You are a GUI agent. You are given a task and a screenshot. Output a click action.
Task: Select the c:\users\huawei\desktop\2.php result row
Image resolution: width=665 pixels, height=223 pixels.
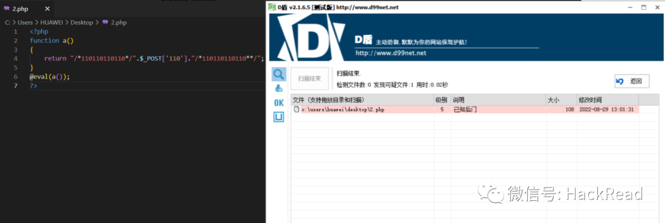(465, 109)
